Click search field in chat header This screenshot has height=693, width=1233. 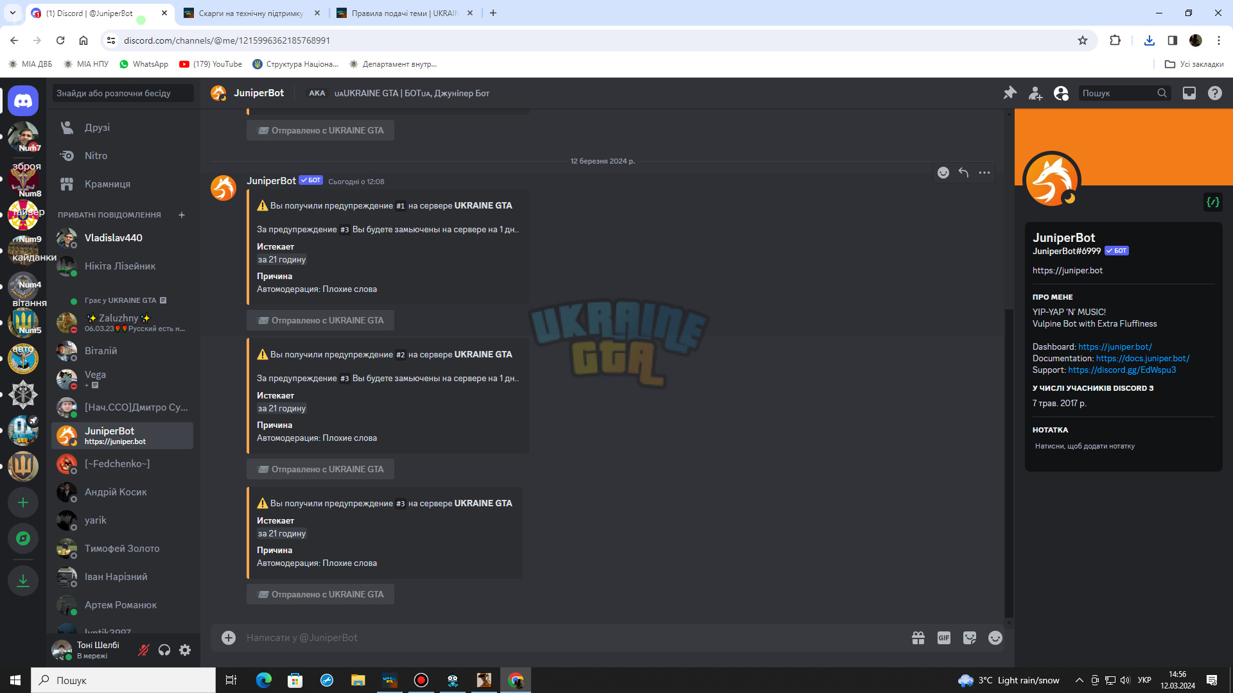point(1124,93)
